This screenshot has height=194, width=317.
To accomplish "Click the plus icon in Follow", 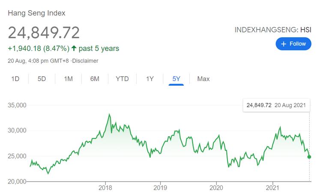I will 284,44.
